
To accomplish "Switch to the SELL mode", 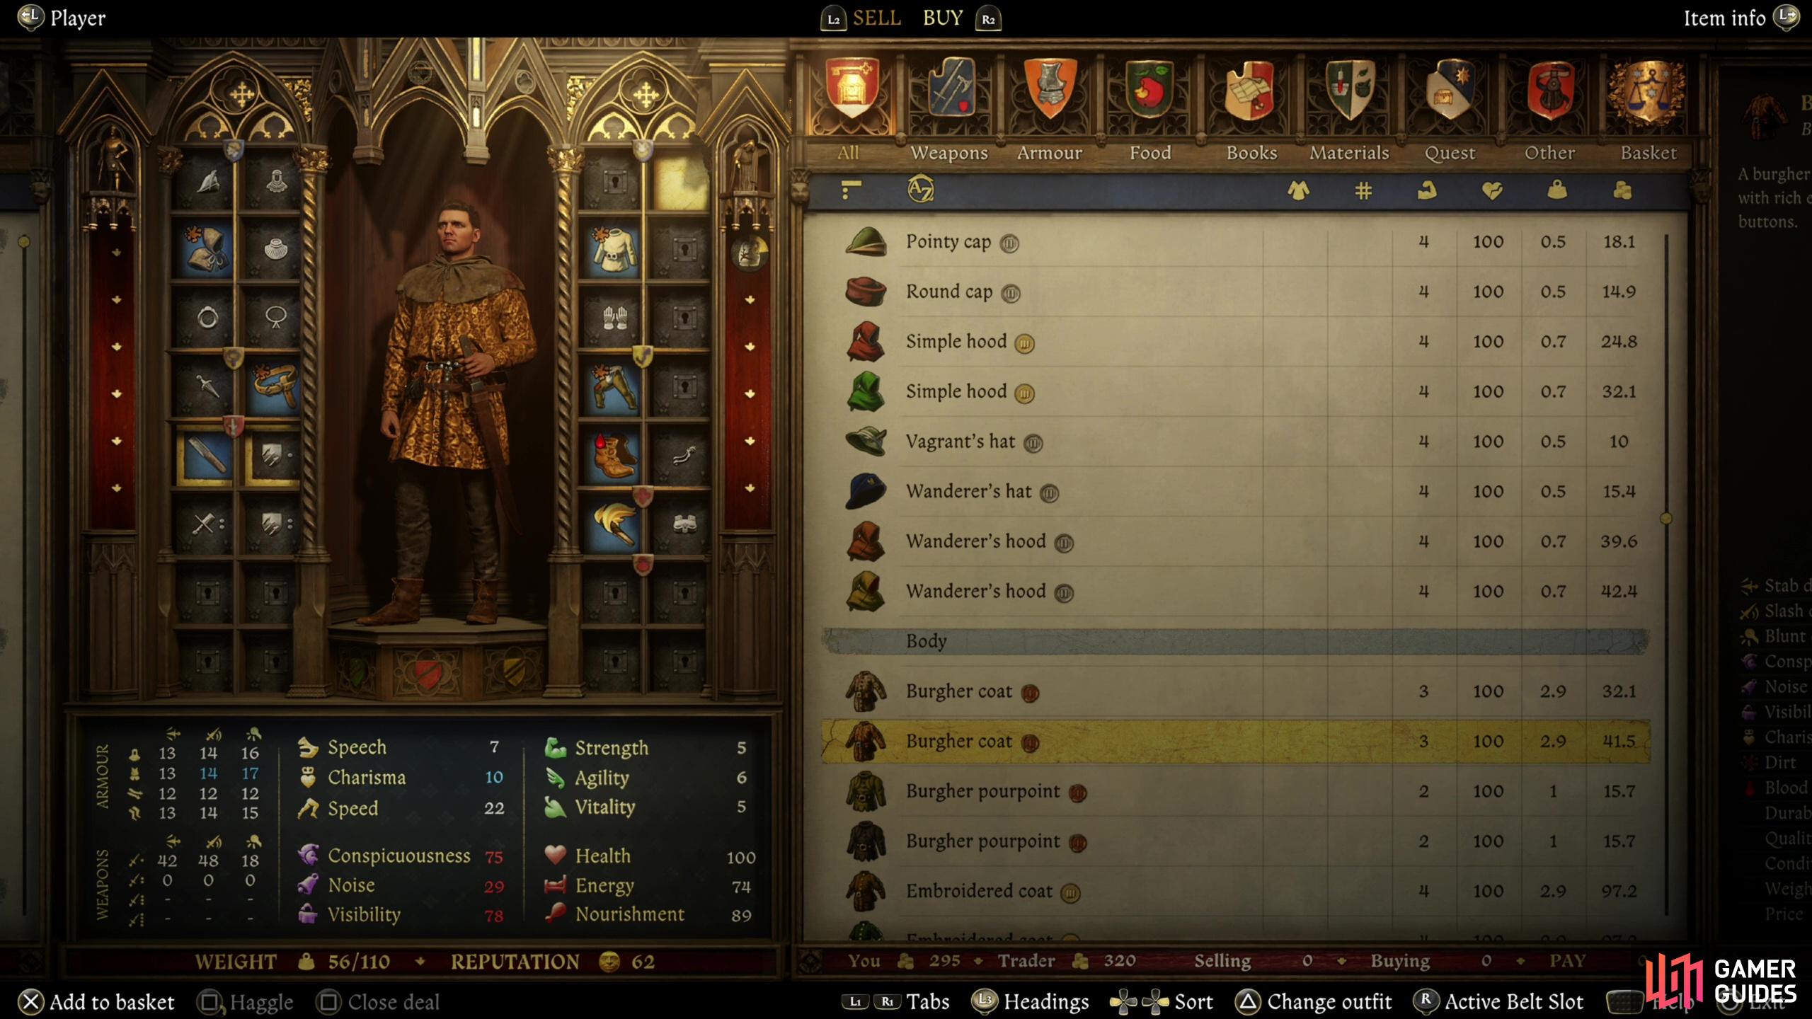I will pyautogui.click(x=876, y=18).
